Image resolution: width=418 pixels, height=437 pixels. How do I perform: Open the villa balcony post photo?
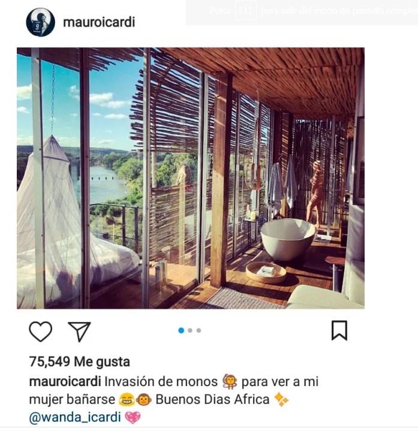tap(191, 178)
